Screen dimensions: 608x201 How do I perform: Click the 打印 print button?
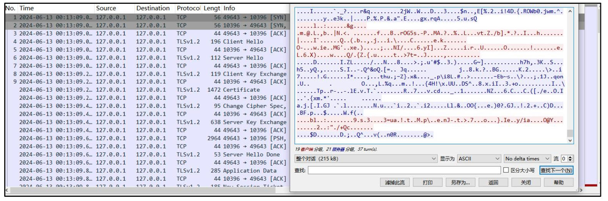(428, 183)
